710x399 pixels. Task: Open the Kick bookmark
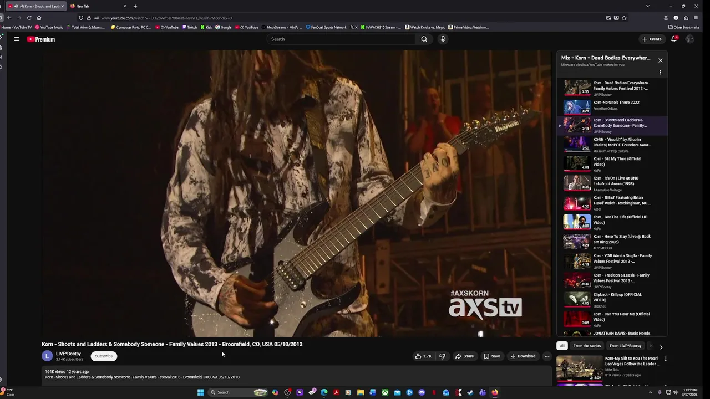point(206,27)
